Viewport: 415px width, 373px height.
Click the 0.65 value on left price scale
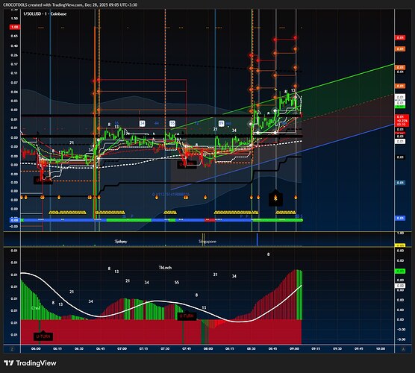[14, 36]
